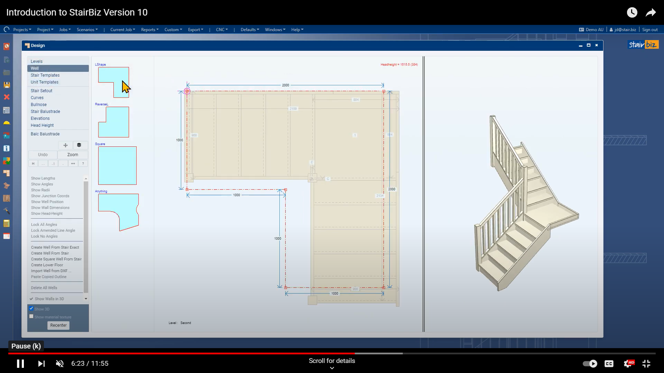This screenshot has height=373, width=664.
Task: Select the Square well template
Action: tap(117, 165)
